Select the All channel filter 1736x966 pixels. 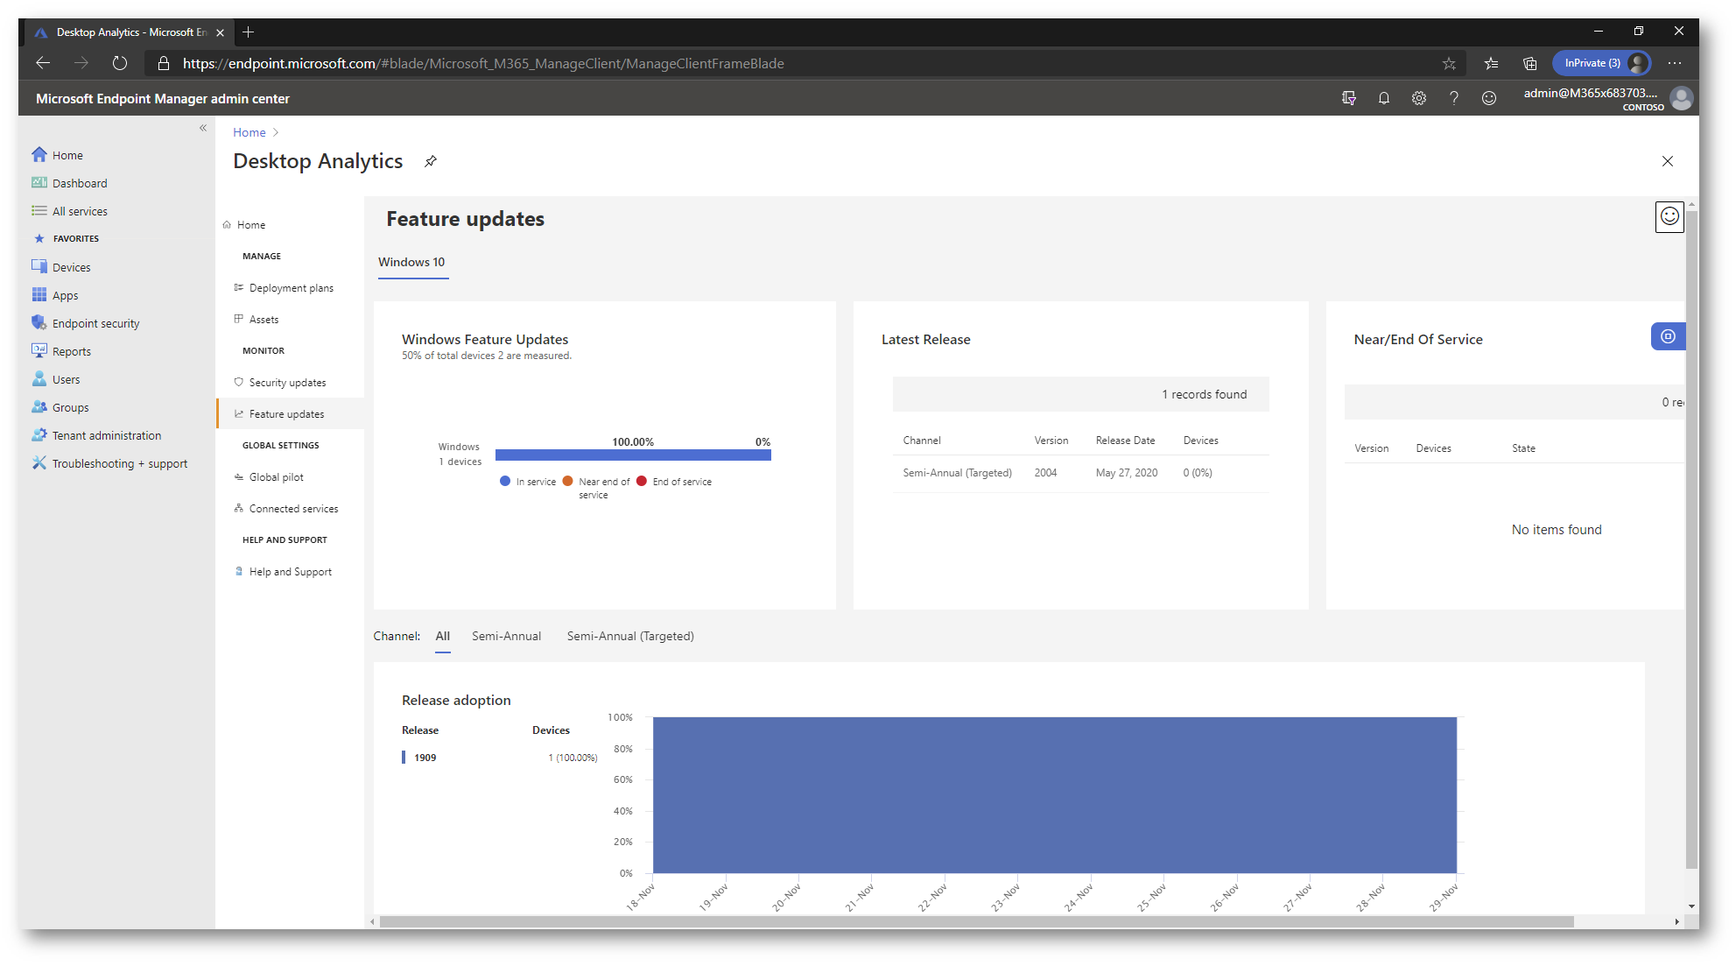(443, 636)
